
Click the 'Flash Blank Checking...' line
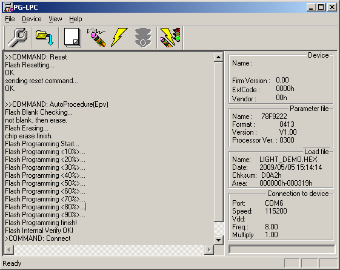[x=39, y=112]
